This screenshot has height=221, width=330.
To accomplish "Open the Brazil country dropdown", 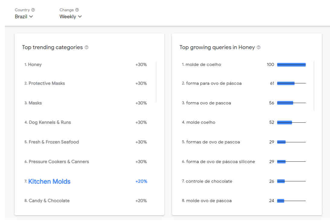I will tap(24, 17).
